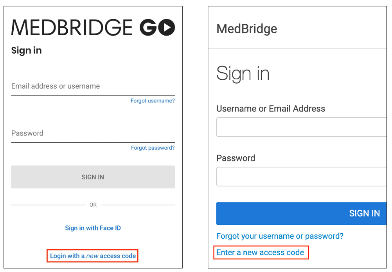The height and width of the screenshot is (272, 392).
Task: Click the Password box on the MedBridge screen
Action: 301,176
